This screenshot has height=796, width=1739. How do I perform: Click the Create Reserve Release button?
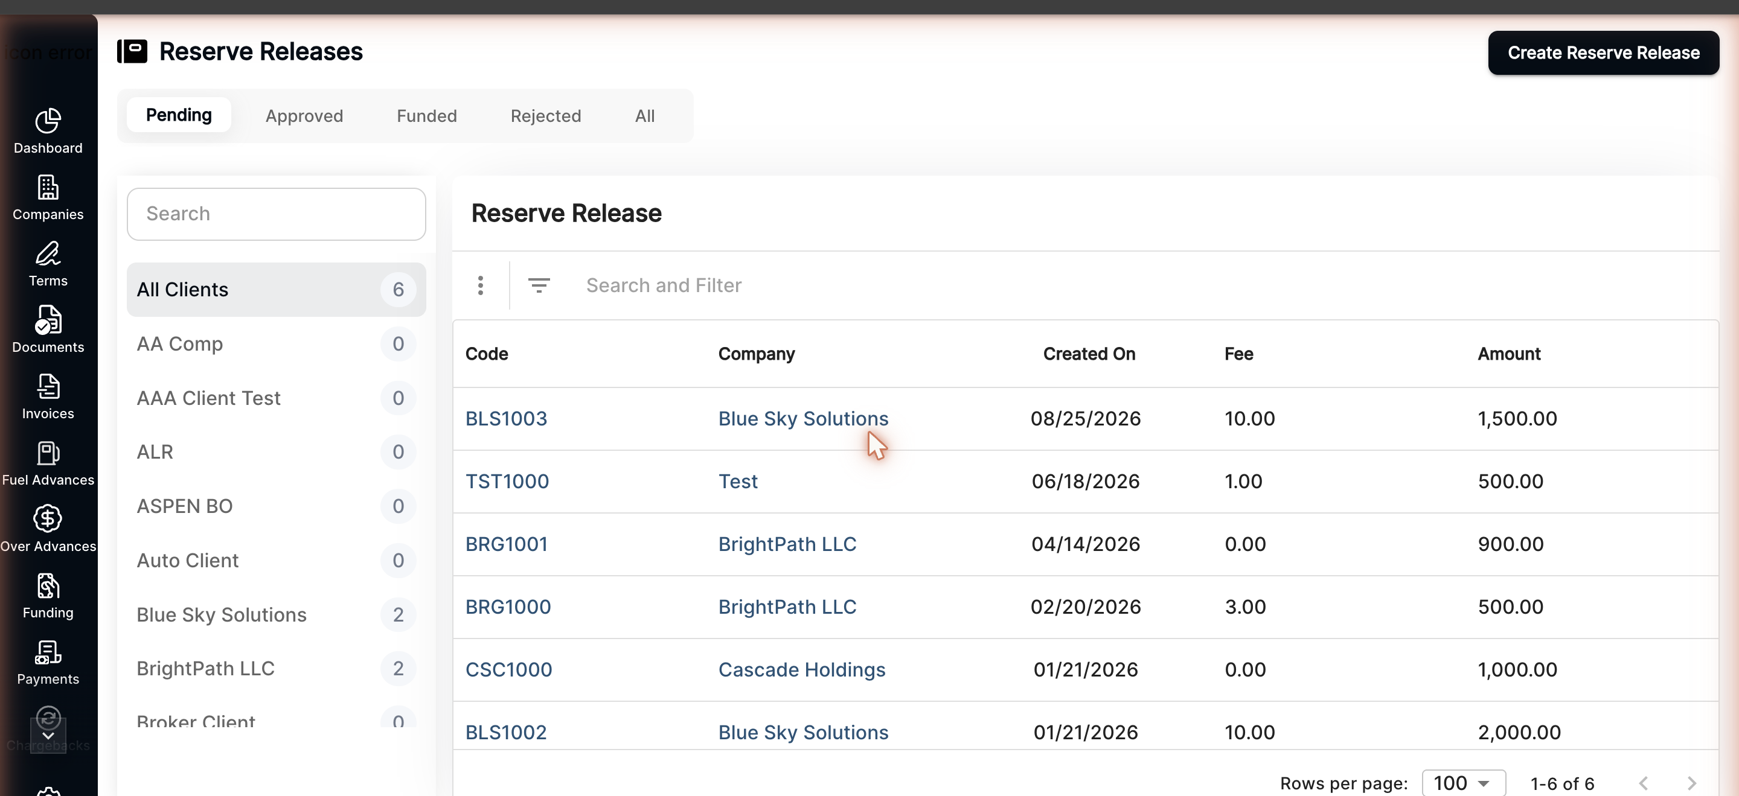pyautogui.click(x=1603, y=53)
